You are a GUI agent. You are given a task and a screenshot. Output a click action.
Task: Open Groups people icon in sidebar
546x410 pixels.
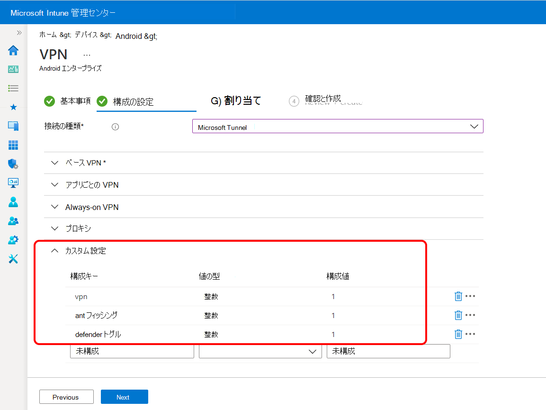[13, 221]
